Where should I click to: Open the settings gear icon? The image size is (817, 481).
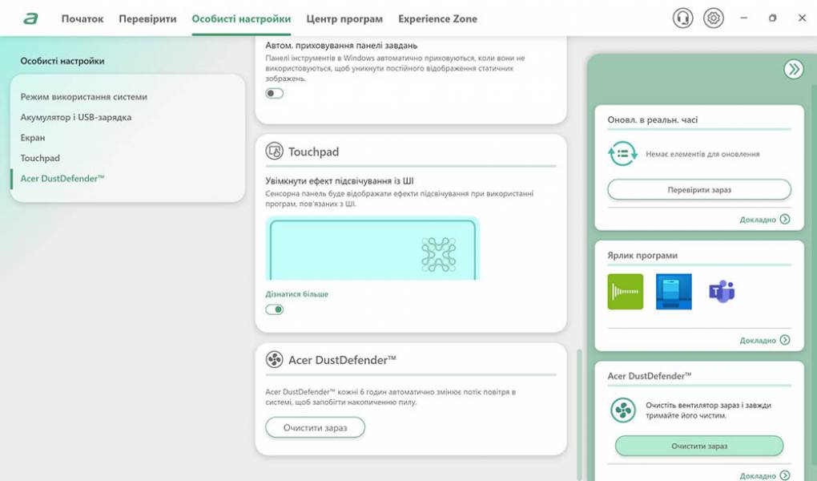click(713, 18)
